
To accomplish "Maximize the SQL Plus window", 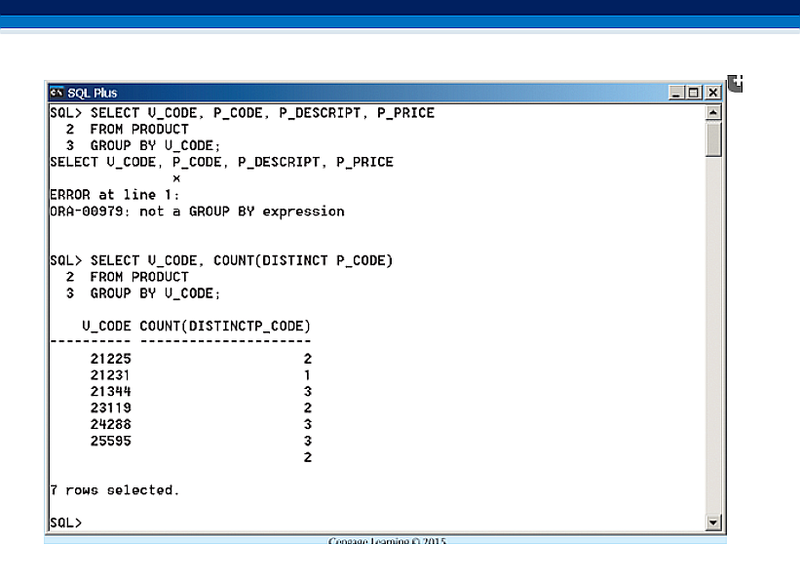I will (694, 93).
